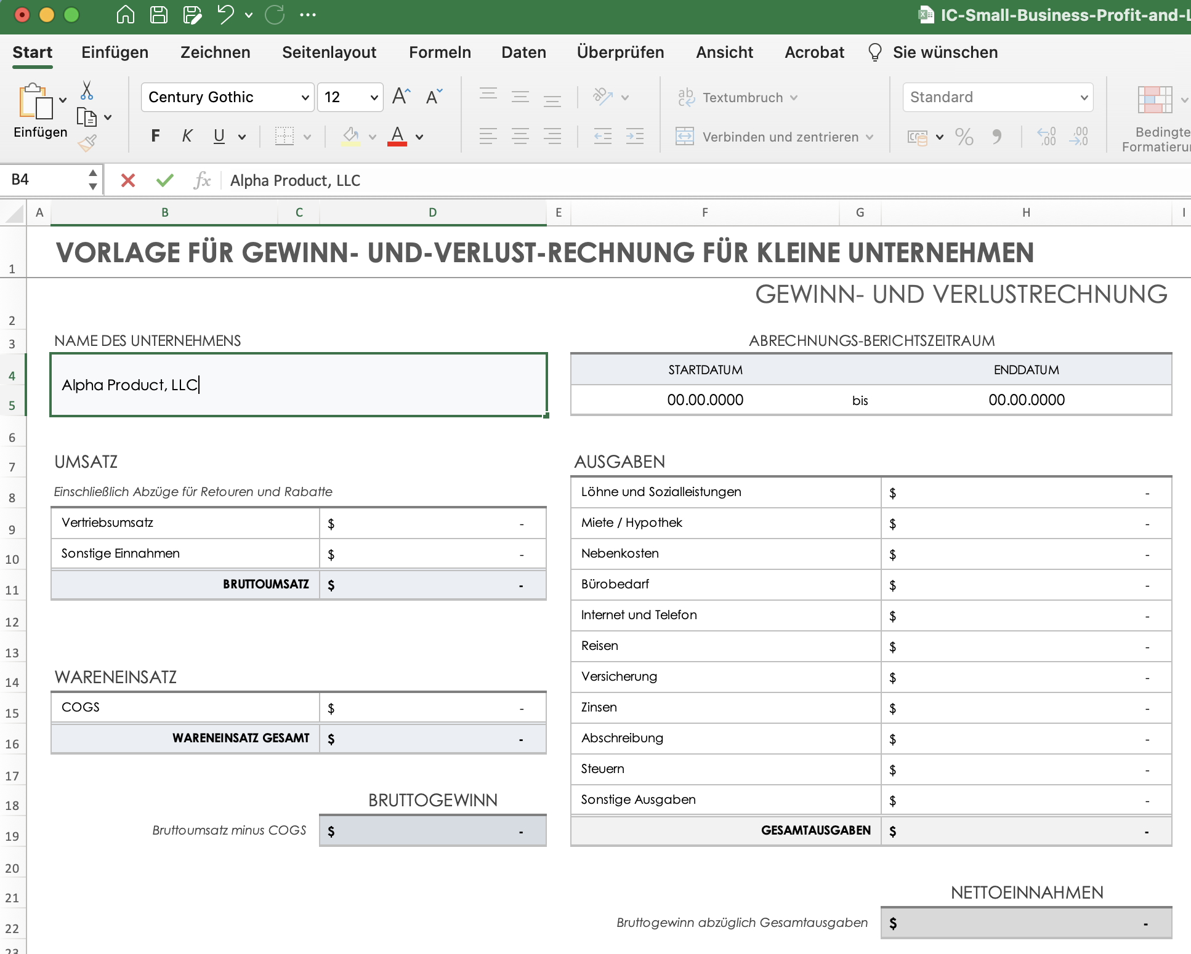
Task: Click the accounting currency format icon
Action: pyautogui.click(x=918, y=137)
